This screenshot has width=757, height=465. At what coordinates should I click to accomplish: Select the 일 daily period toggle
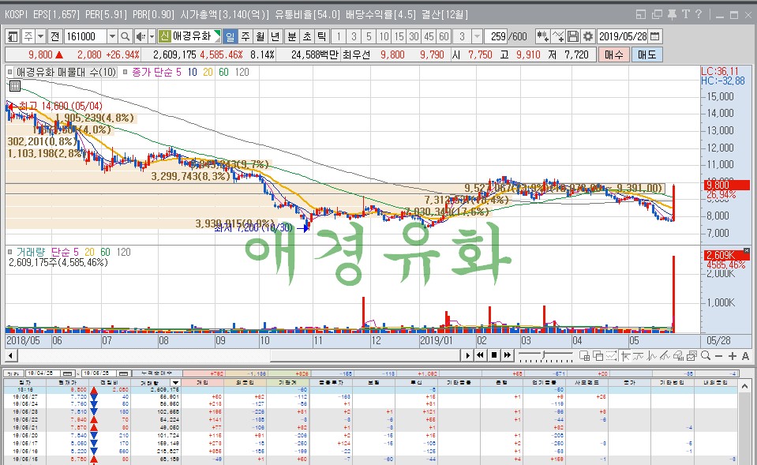tap(230, 36)
